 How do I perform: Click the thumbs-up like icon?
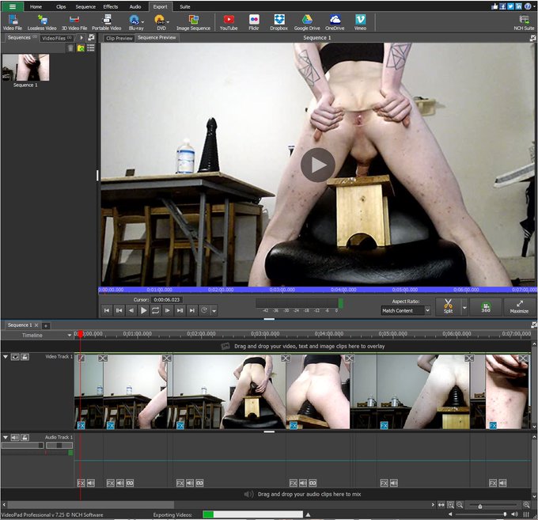coord(494,6)
